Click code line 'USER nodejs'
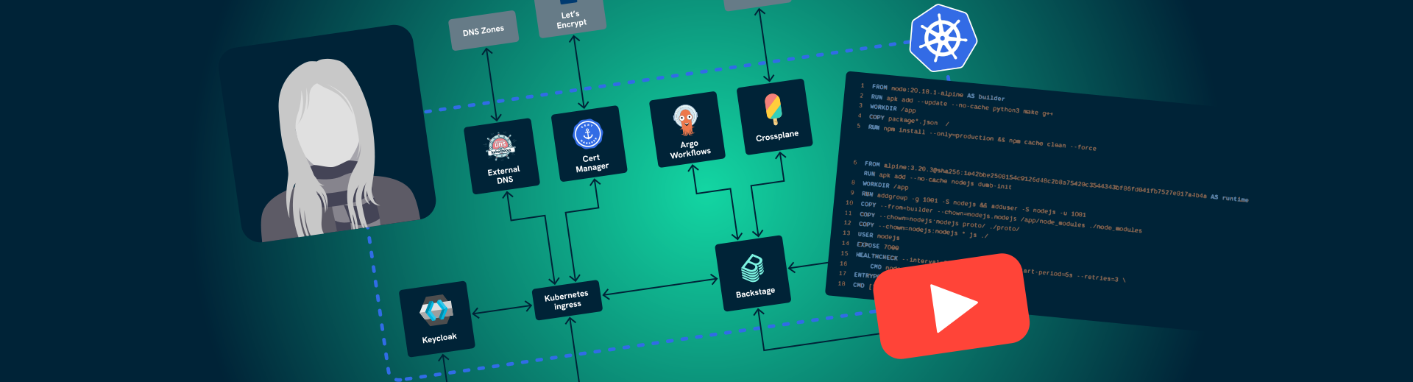 (879, 236)
